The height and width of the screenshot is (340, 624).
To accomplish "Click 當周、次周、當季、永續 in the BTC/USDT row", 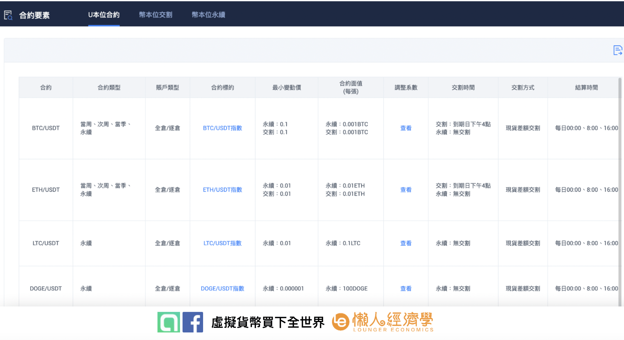I will 105,128.
